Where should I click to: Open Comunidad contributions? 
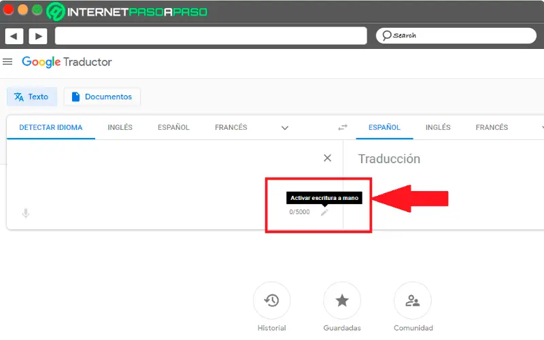(413, 301)
